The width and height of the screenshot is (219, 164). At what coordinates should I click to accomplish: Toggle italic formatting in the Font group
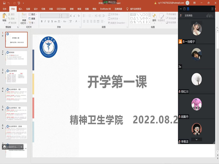pyautogui.click(x=45, y=21)
